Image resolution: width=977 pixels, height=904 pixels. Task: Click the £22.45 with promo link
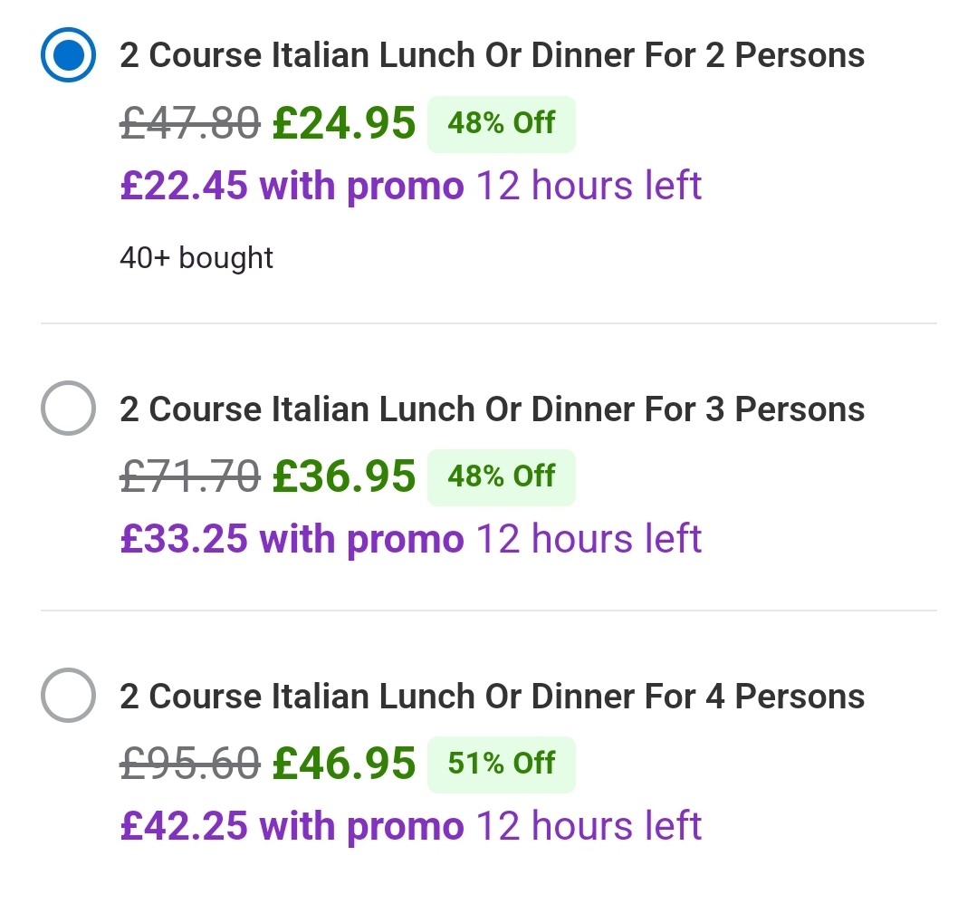tap(290, 185)
